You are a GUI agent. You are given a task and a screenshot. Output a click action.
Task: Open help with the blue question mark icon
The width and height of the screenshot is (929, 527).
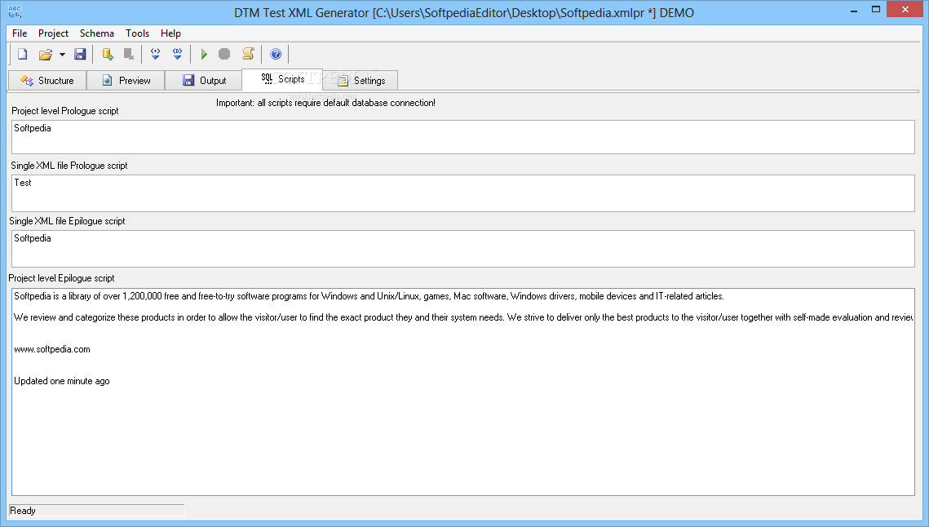pos(276,55)
